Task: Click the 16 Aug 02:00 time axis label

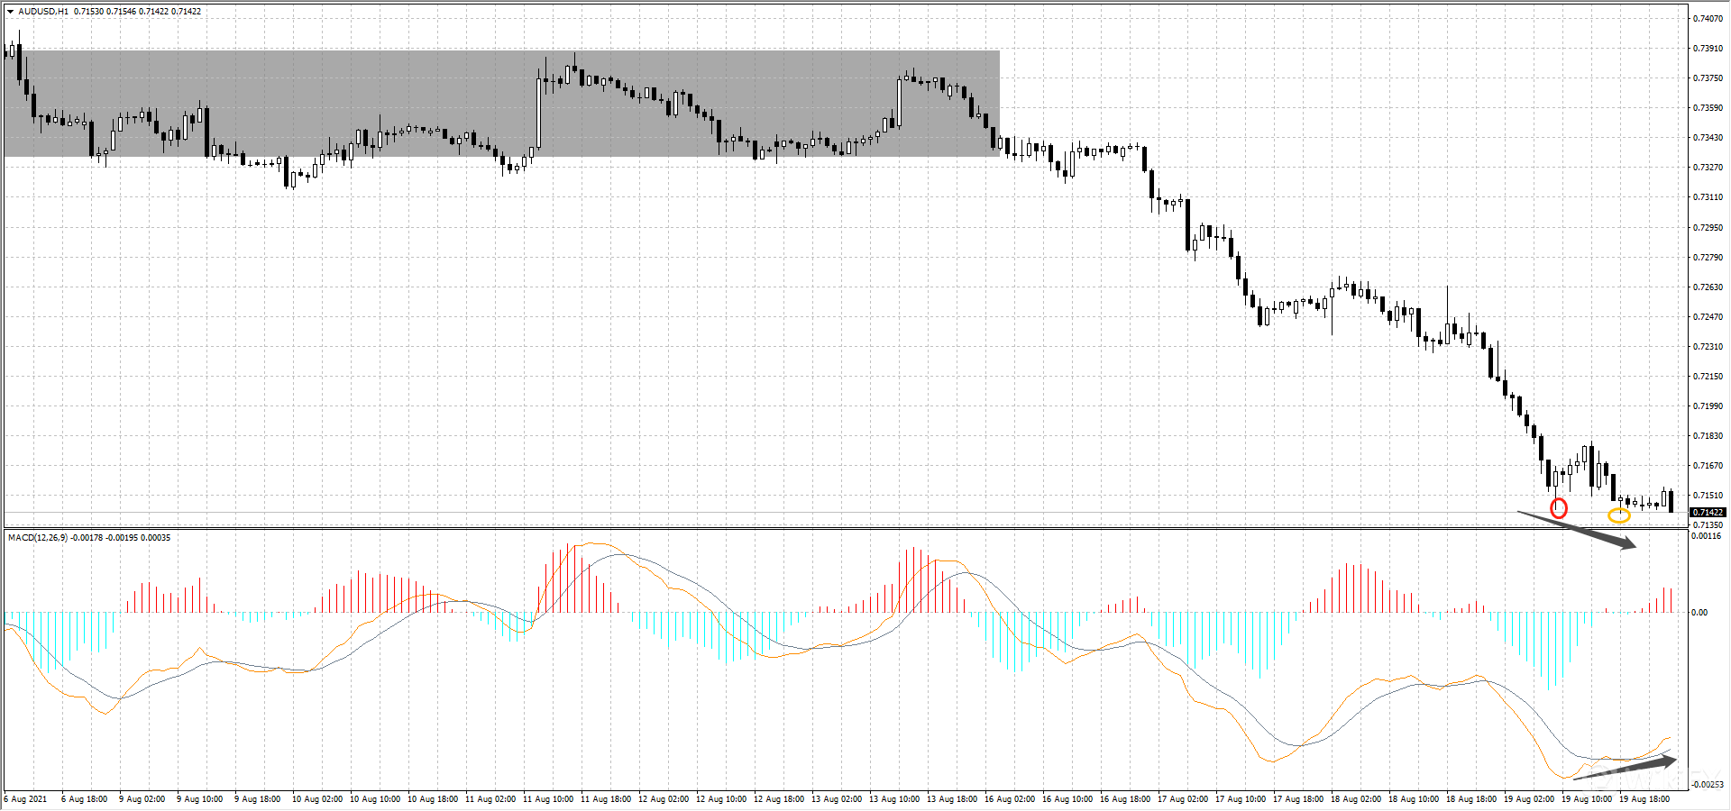Action: tap(1009, 799)
